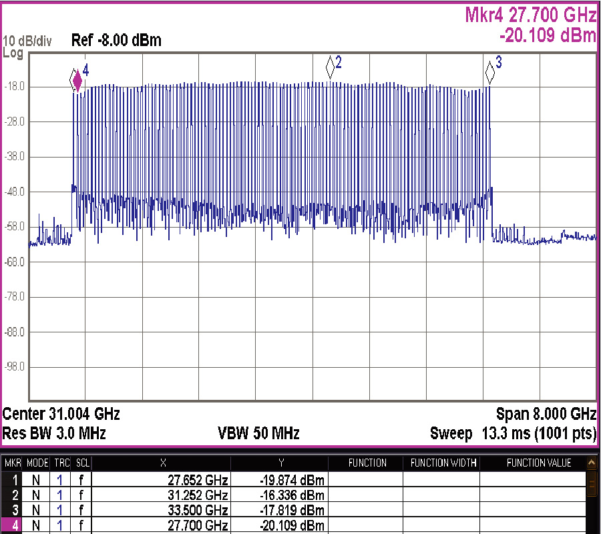Select the Res BW 3.0 MHz setting

point(55,433)
